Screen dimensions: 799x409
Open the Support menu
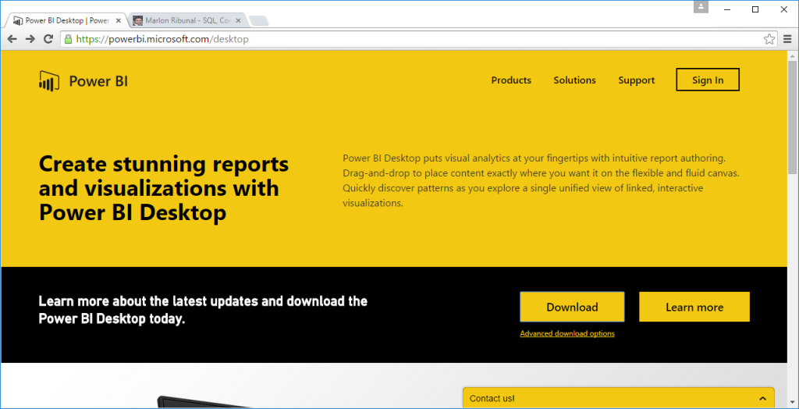click(637, 80)
